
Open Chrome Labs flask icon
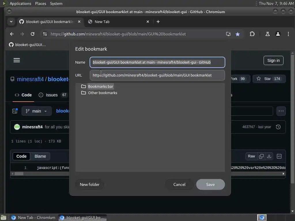267,34
